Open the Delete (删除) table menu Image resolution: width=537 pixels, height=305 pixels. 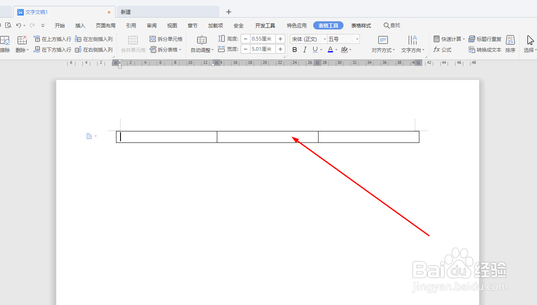coord(22,44)
